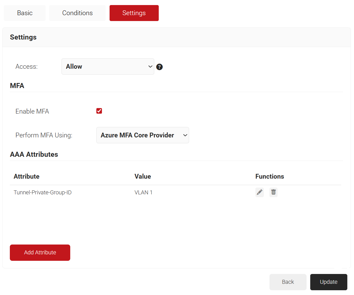Select the Settings tab
The image size is (354, 295).
(x=134, y=13)
